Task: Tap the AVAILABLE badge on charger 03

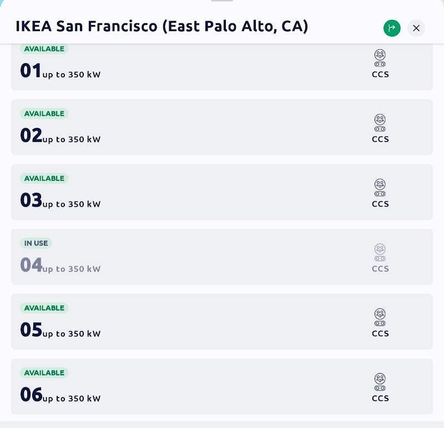Action: click(x=44, y=179)
